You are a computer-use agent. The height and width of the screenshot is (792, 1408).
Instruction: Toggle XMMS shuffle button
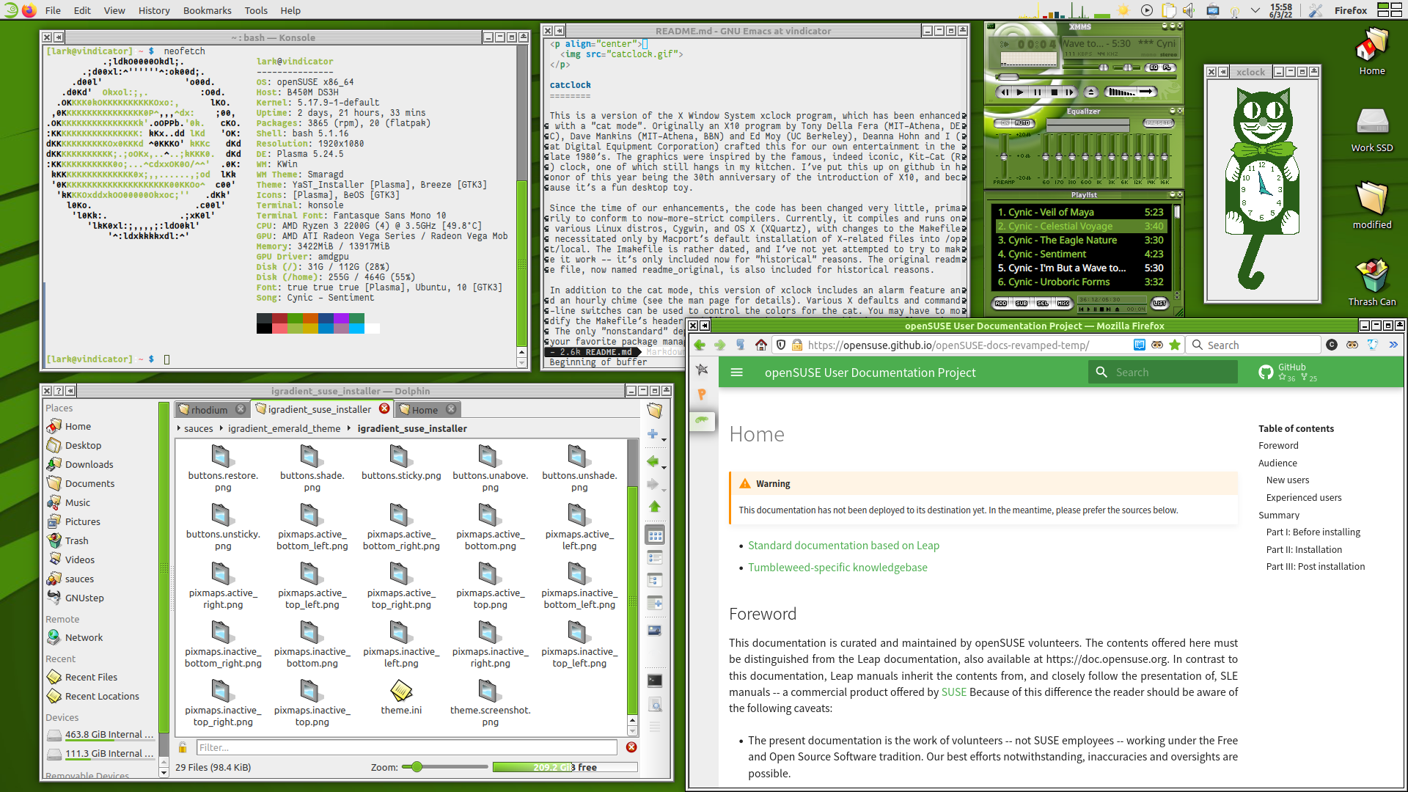click(1121, 92)
